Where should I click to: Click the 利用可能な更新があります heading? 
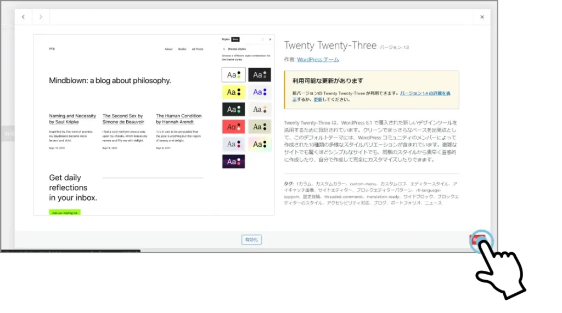tap(328, 81)
